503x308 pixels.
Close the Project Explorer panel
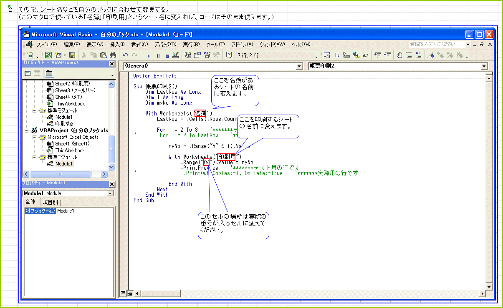112,64
